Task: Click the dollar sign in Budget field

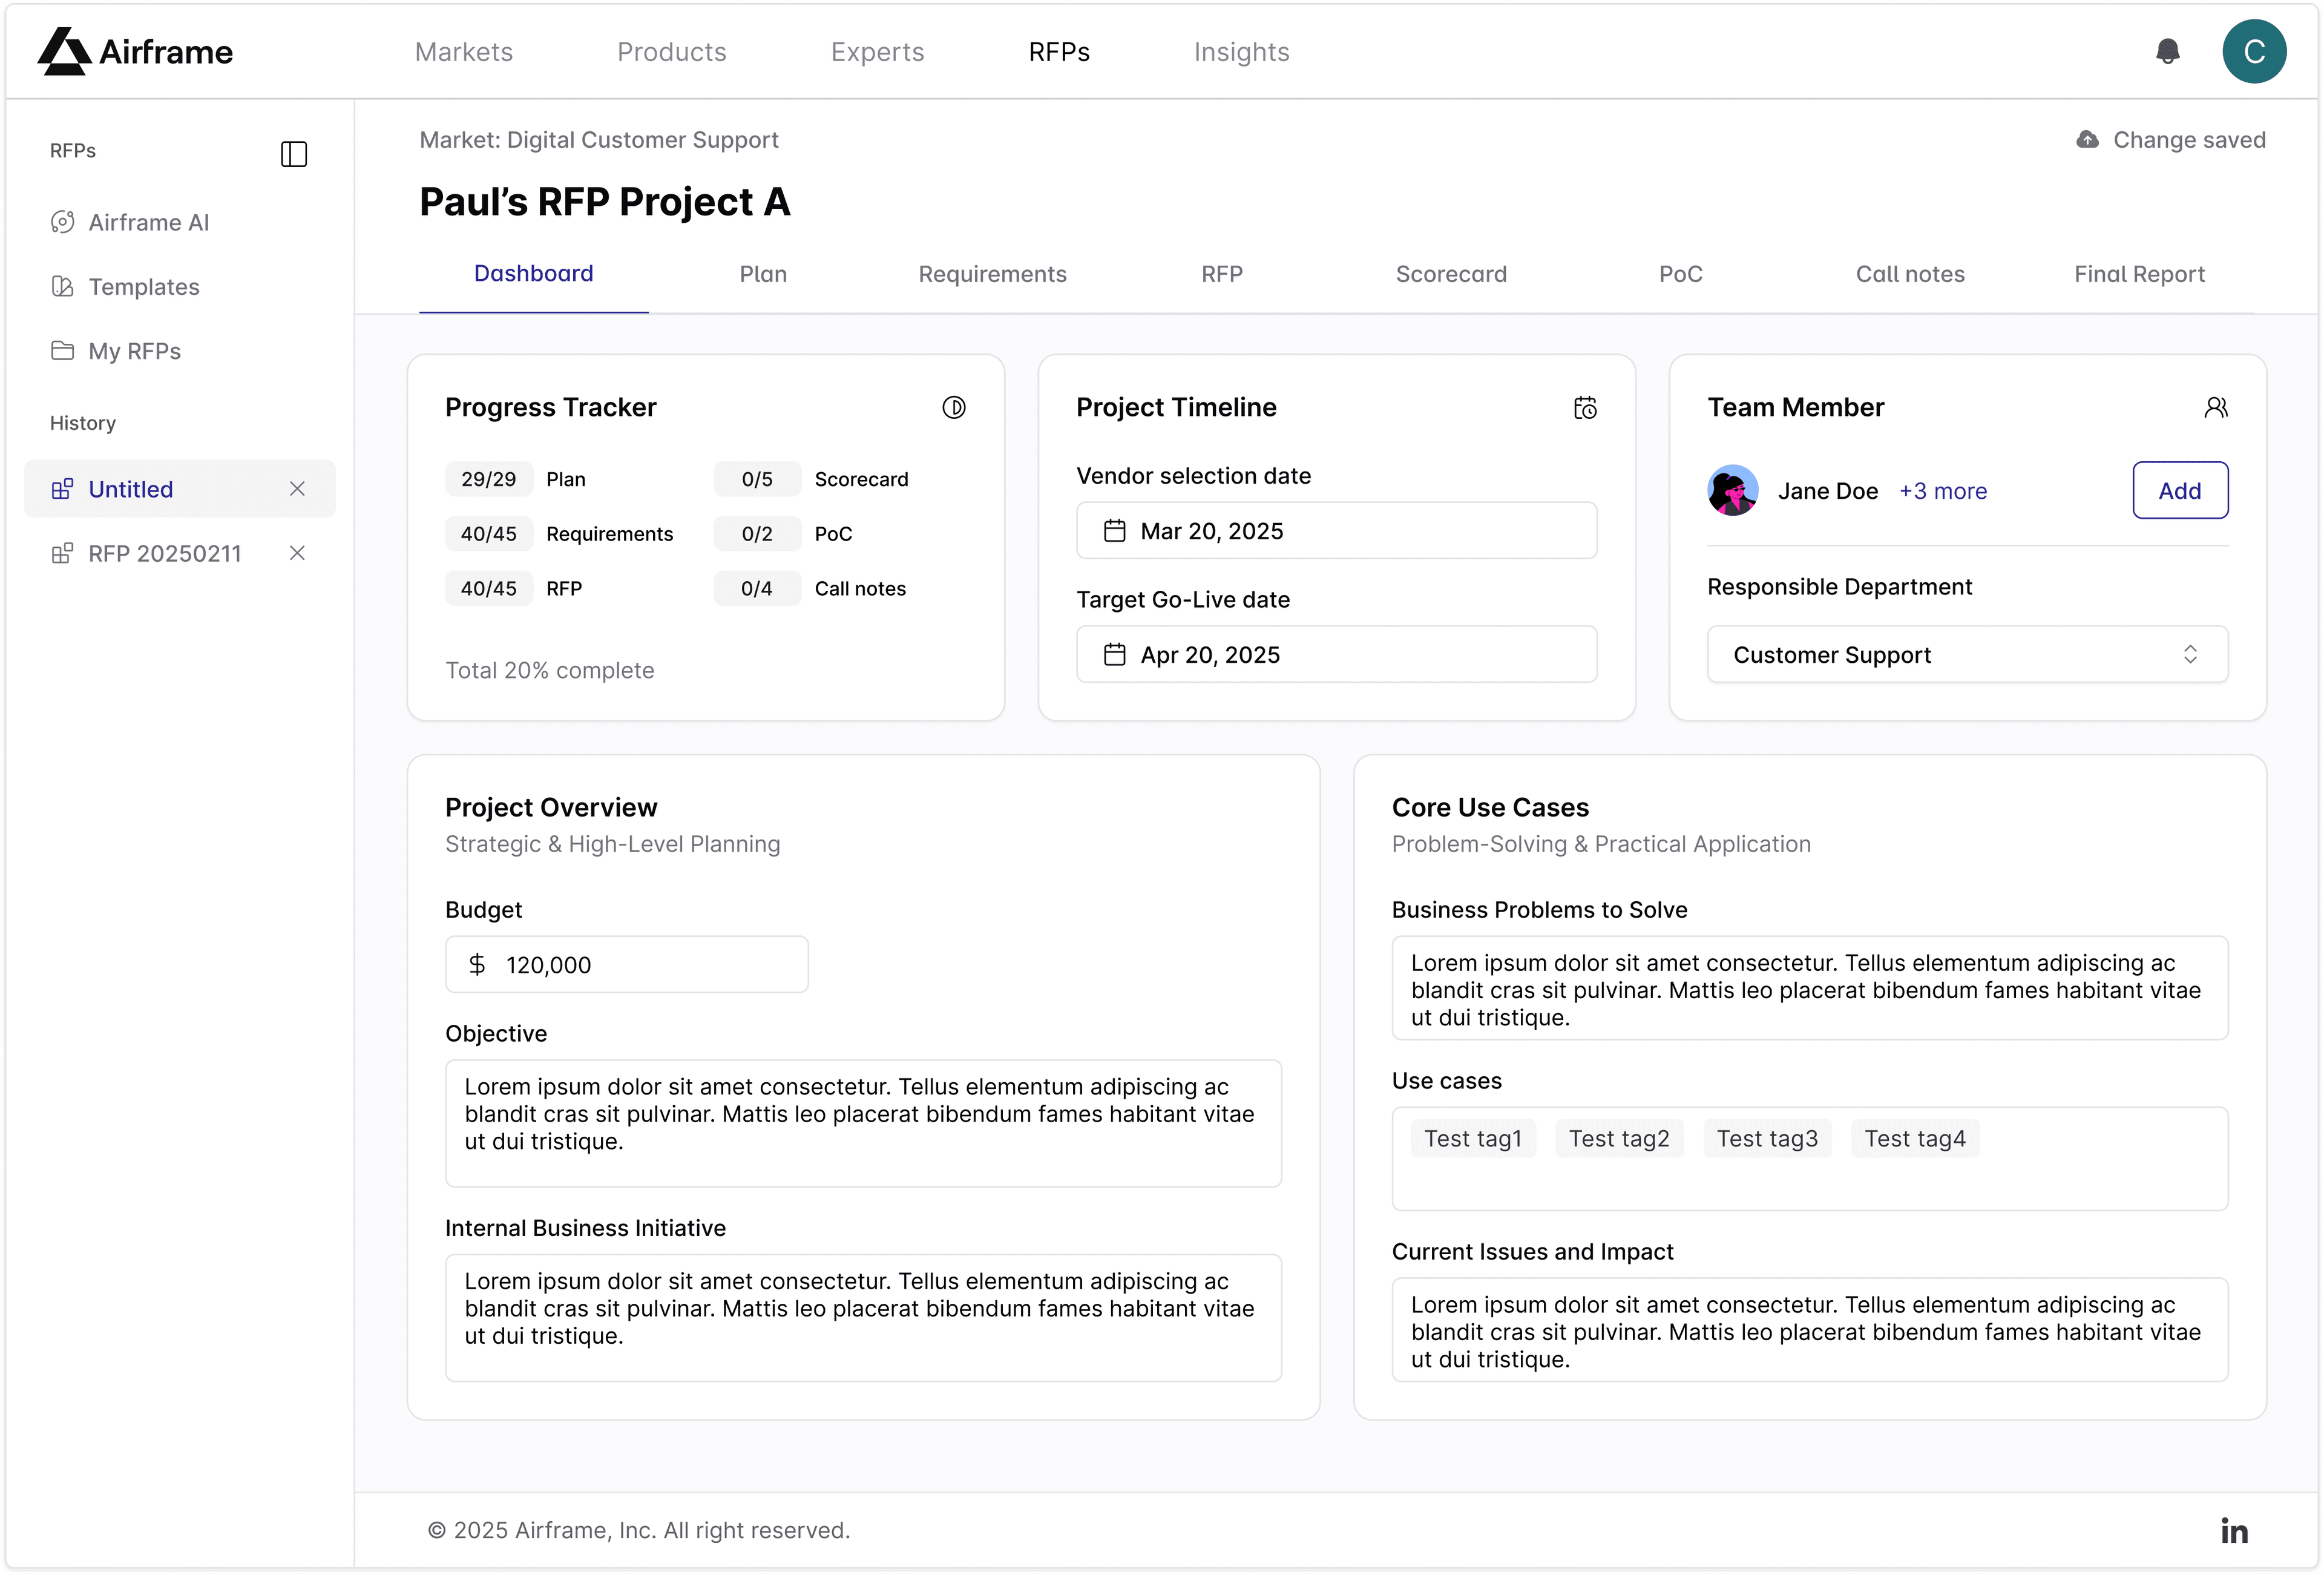Action: pos(477,965)
